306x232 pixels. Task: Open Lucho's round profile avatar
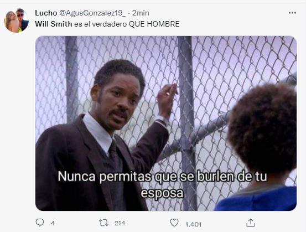click(x=16, y=20)
